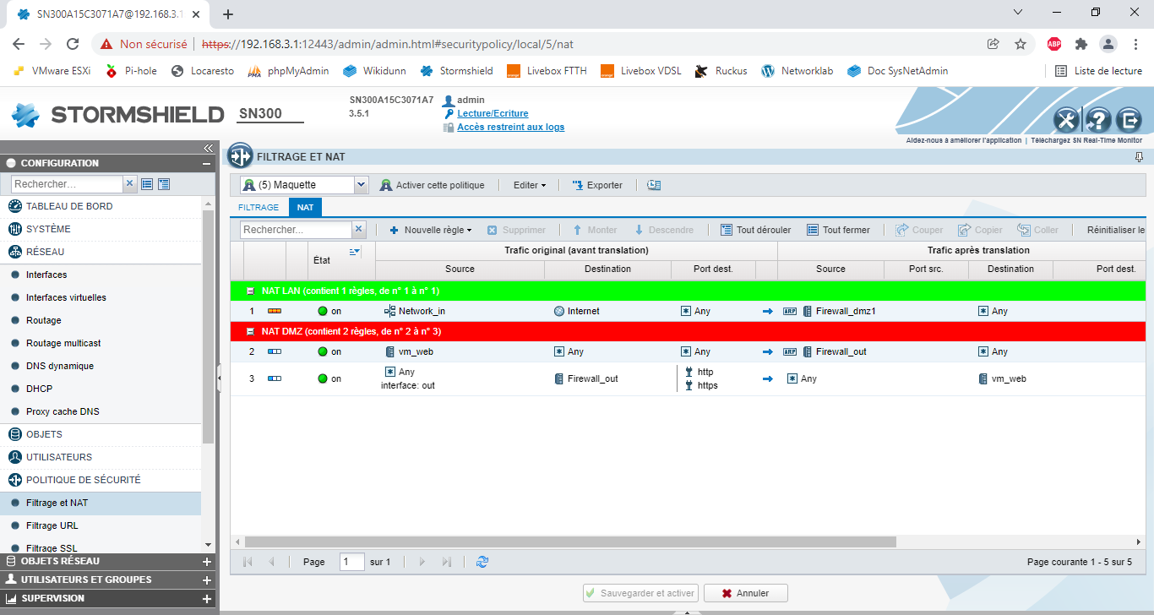Open the Nouvelle règle dropdown

pos(430,230)
